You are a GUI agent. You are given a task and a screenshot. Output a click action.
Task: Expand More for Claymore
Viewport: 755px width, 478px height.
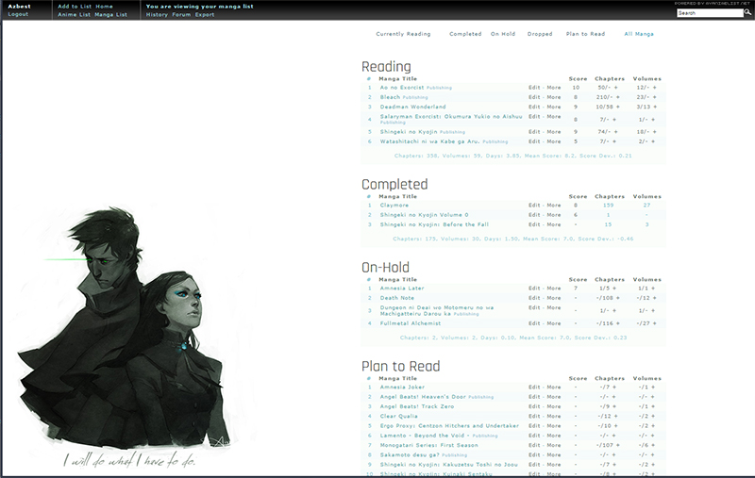click(554, 205)
